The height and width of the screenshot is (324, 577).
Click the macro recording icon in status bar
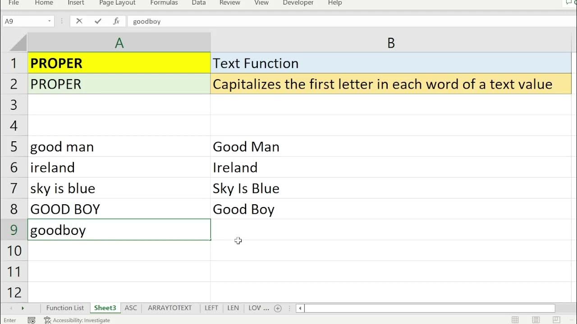click(32, 320)
